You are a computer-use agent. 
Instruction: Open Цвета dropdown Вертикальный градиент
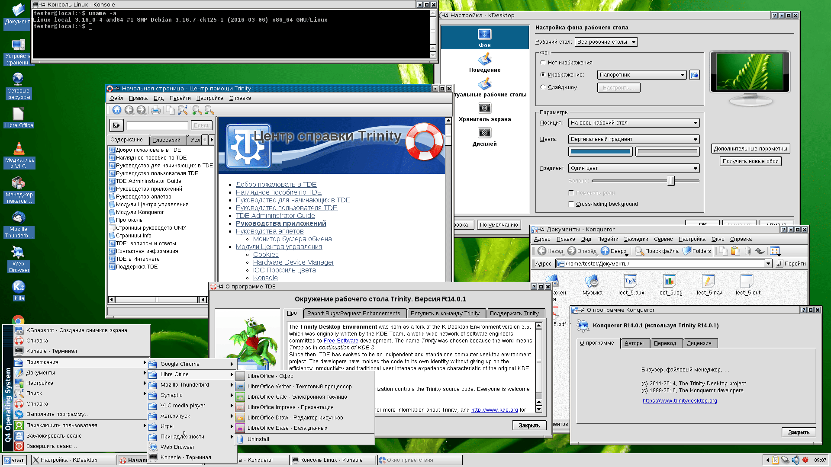[634, 139]
